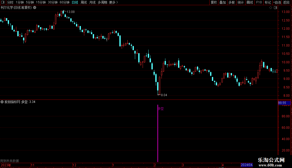Click the 叠加 overlay button
Viewport: 292px width, 168px height.
coord(222,2)
